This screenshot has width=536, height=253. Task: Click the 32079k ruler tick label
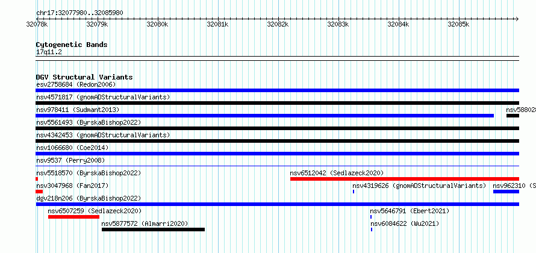[x=97, y=24]
